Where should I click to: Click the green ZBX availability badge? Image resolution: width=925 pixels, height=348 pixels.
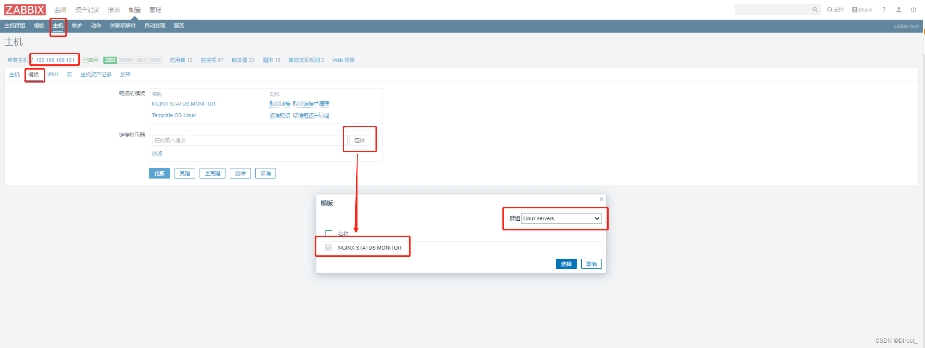point(110,60)
